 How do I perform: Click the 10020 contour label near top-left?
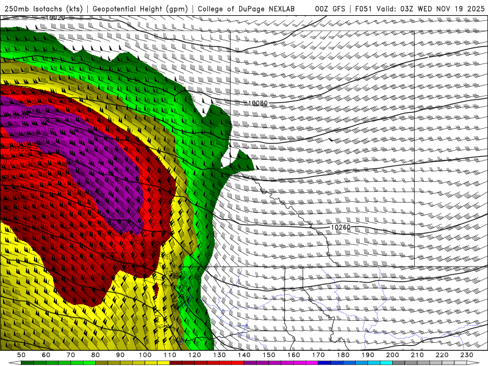(x=55, y=18)
